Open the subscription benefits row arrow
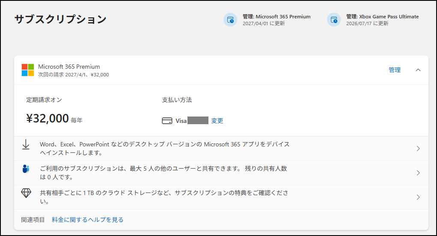 (418, 197)
